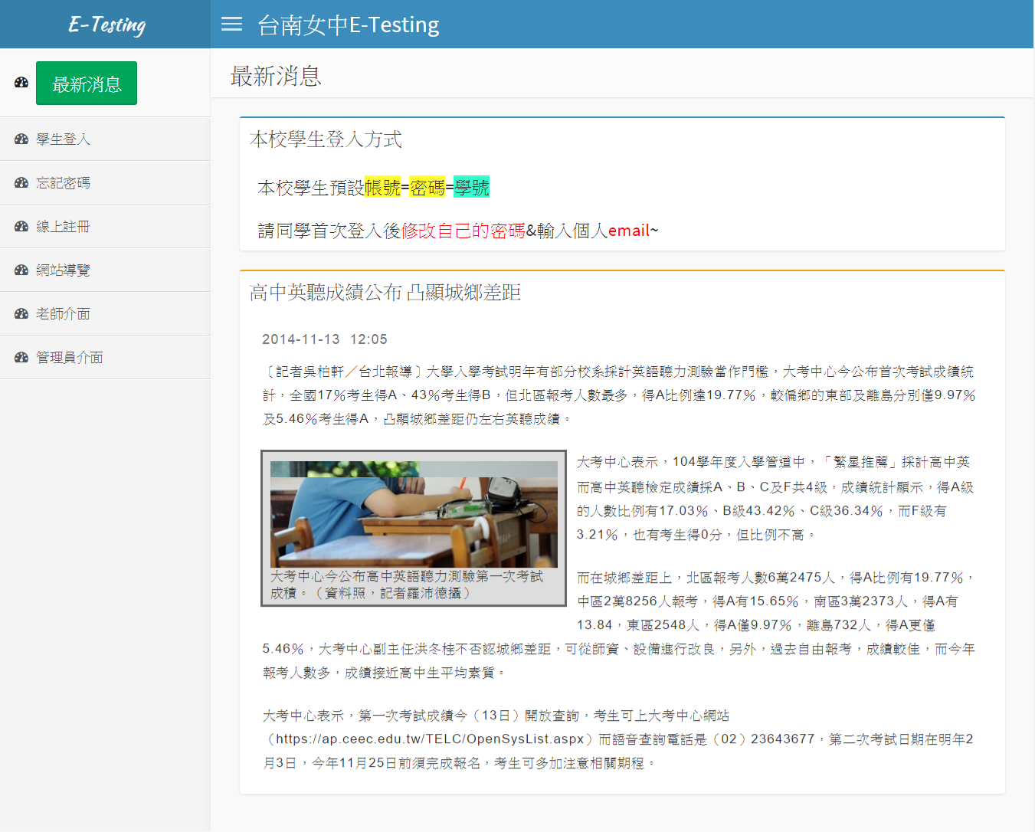Screen dimensions: 1035x832
Task: Open 網站導覽 sidebar item
Action: click(x=105, y=270)
